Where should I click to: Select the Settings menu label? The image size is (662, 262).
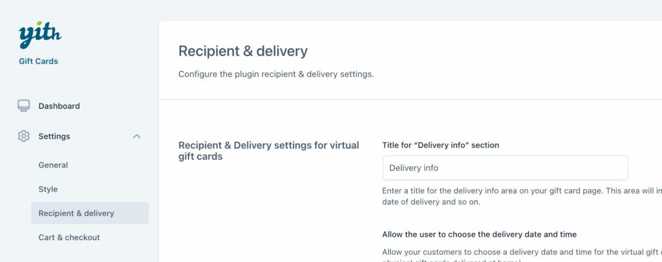pyautogui.click(x=54, y=136)
